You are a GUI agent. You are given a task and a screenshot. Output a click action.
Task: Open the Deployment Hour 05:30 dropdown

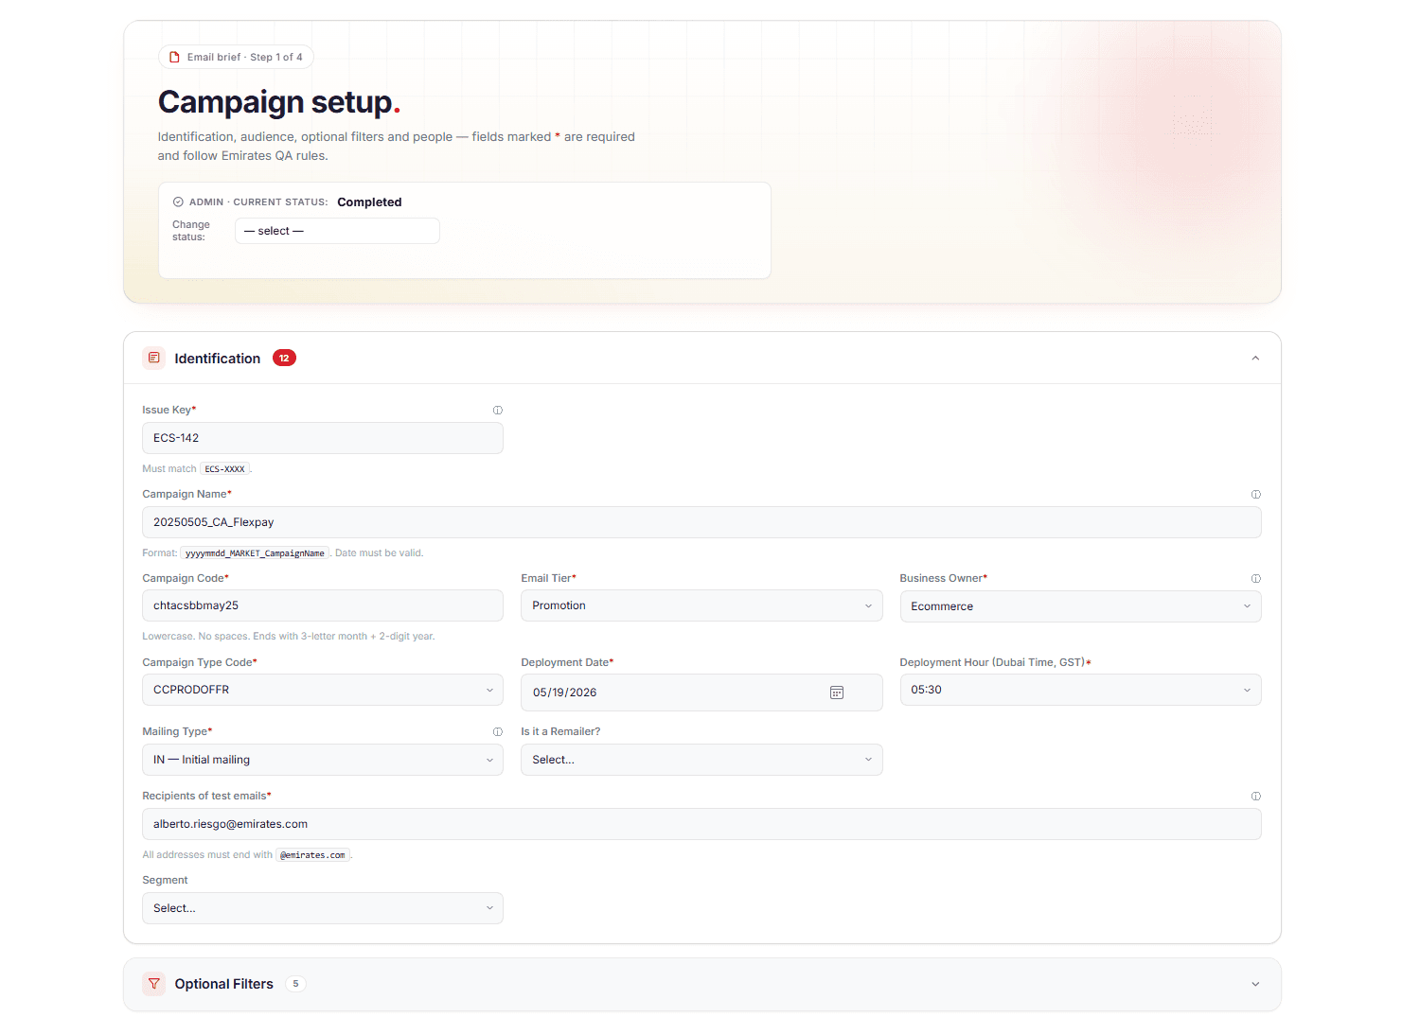pyautogui.click(x=1080, y=690)
